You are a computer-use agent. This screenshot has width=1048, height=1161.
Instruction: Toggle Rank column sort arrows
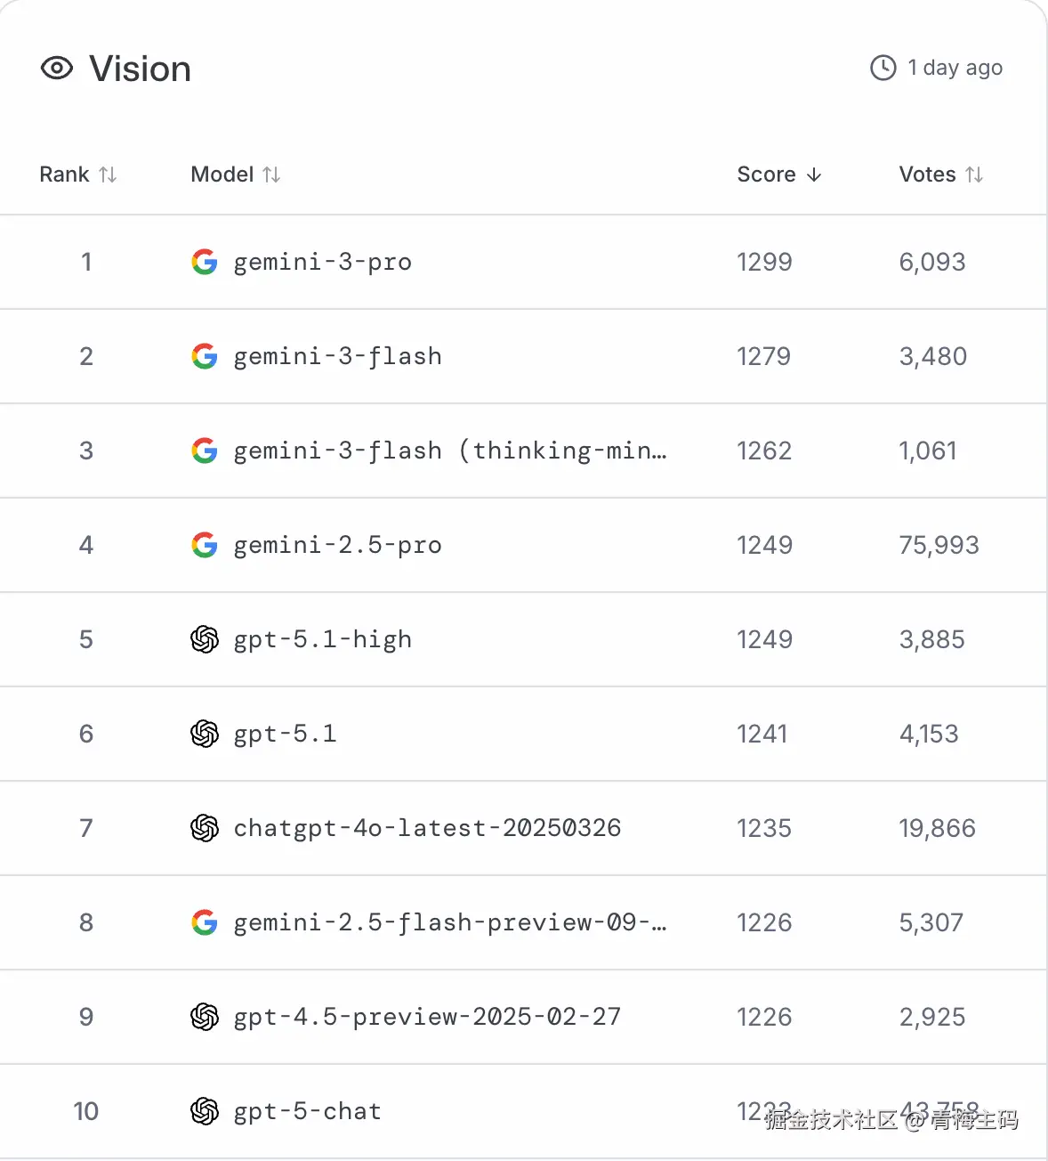108,175
